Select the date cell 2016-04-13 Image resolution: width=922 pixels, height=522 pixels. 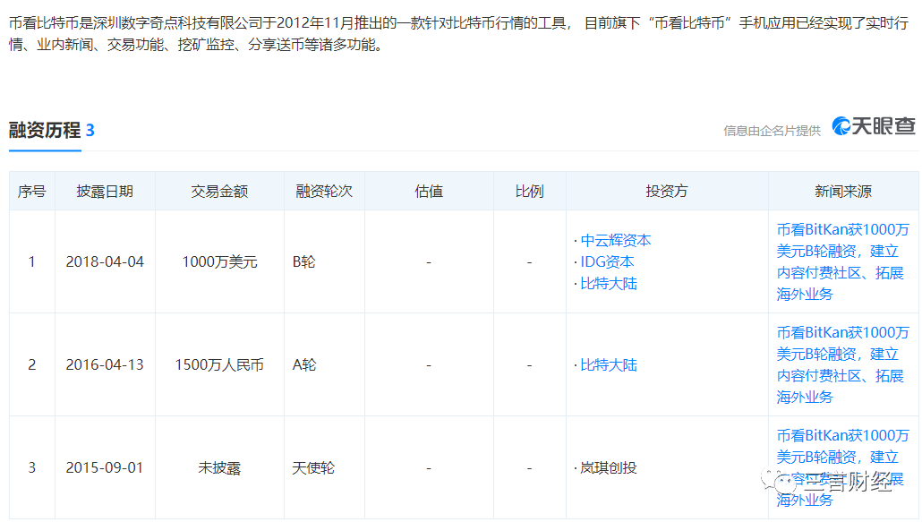pos(105,364)
